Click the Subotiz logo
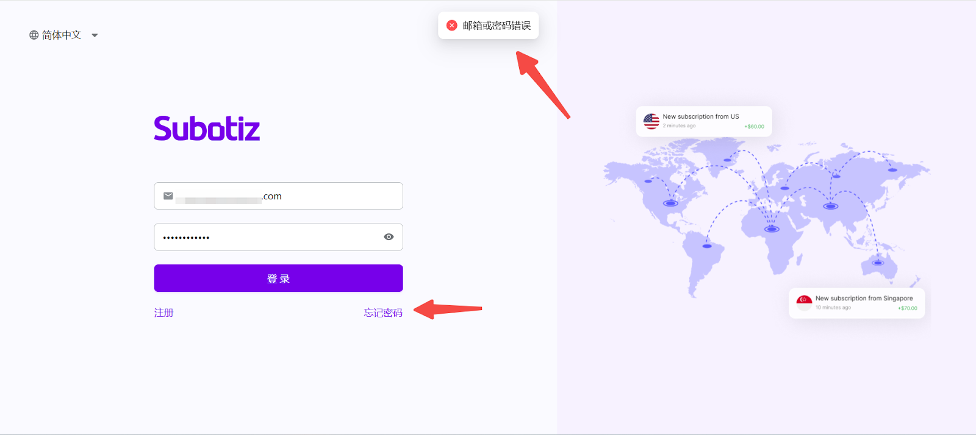976x435 pixels. (x=207, y=129)
